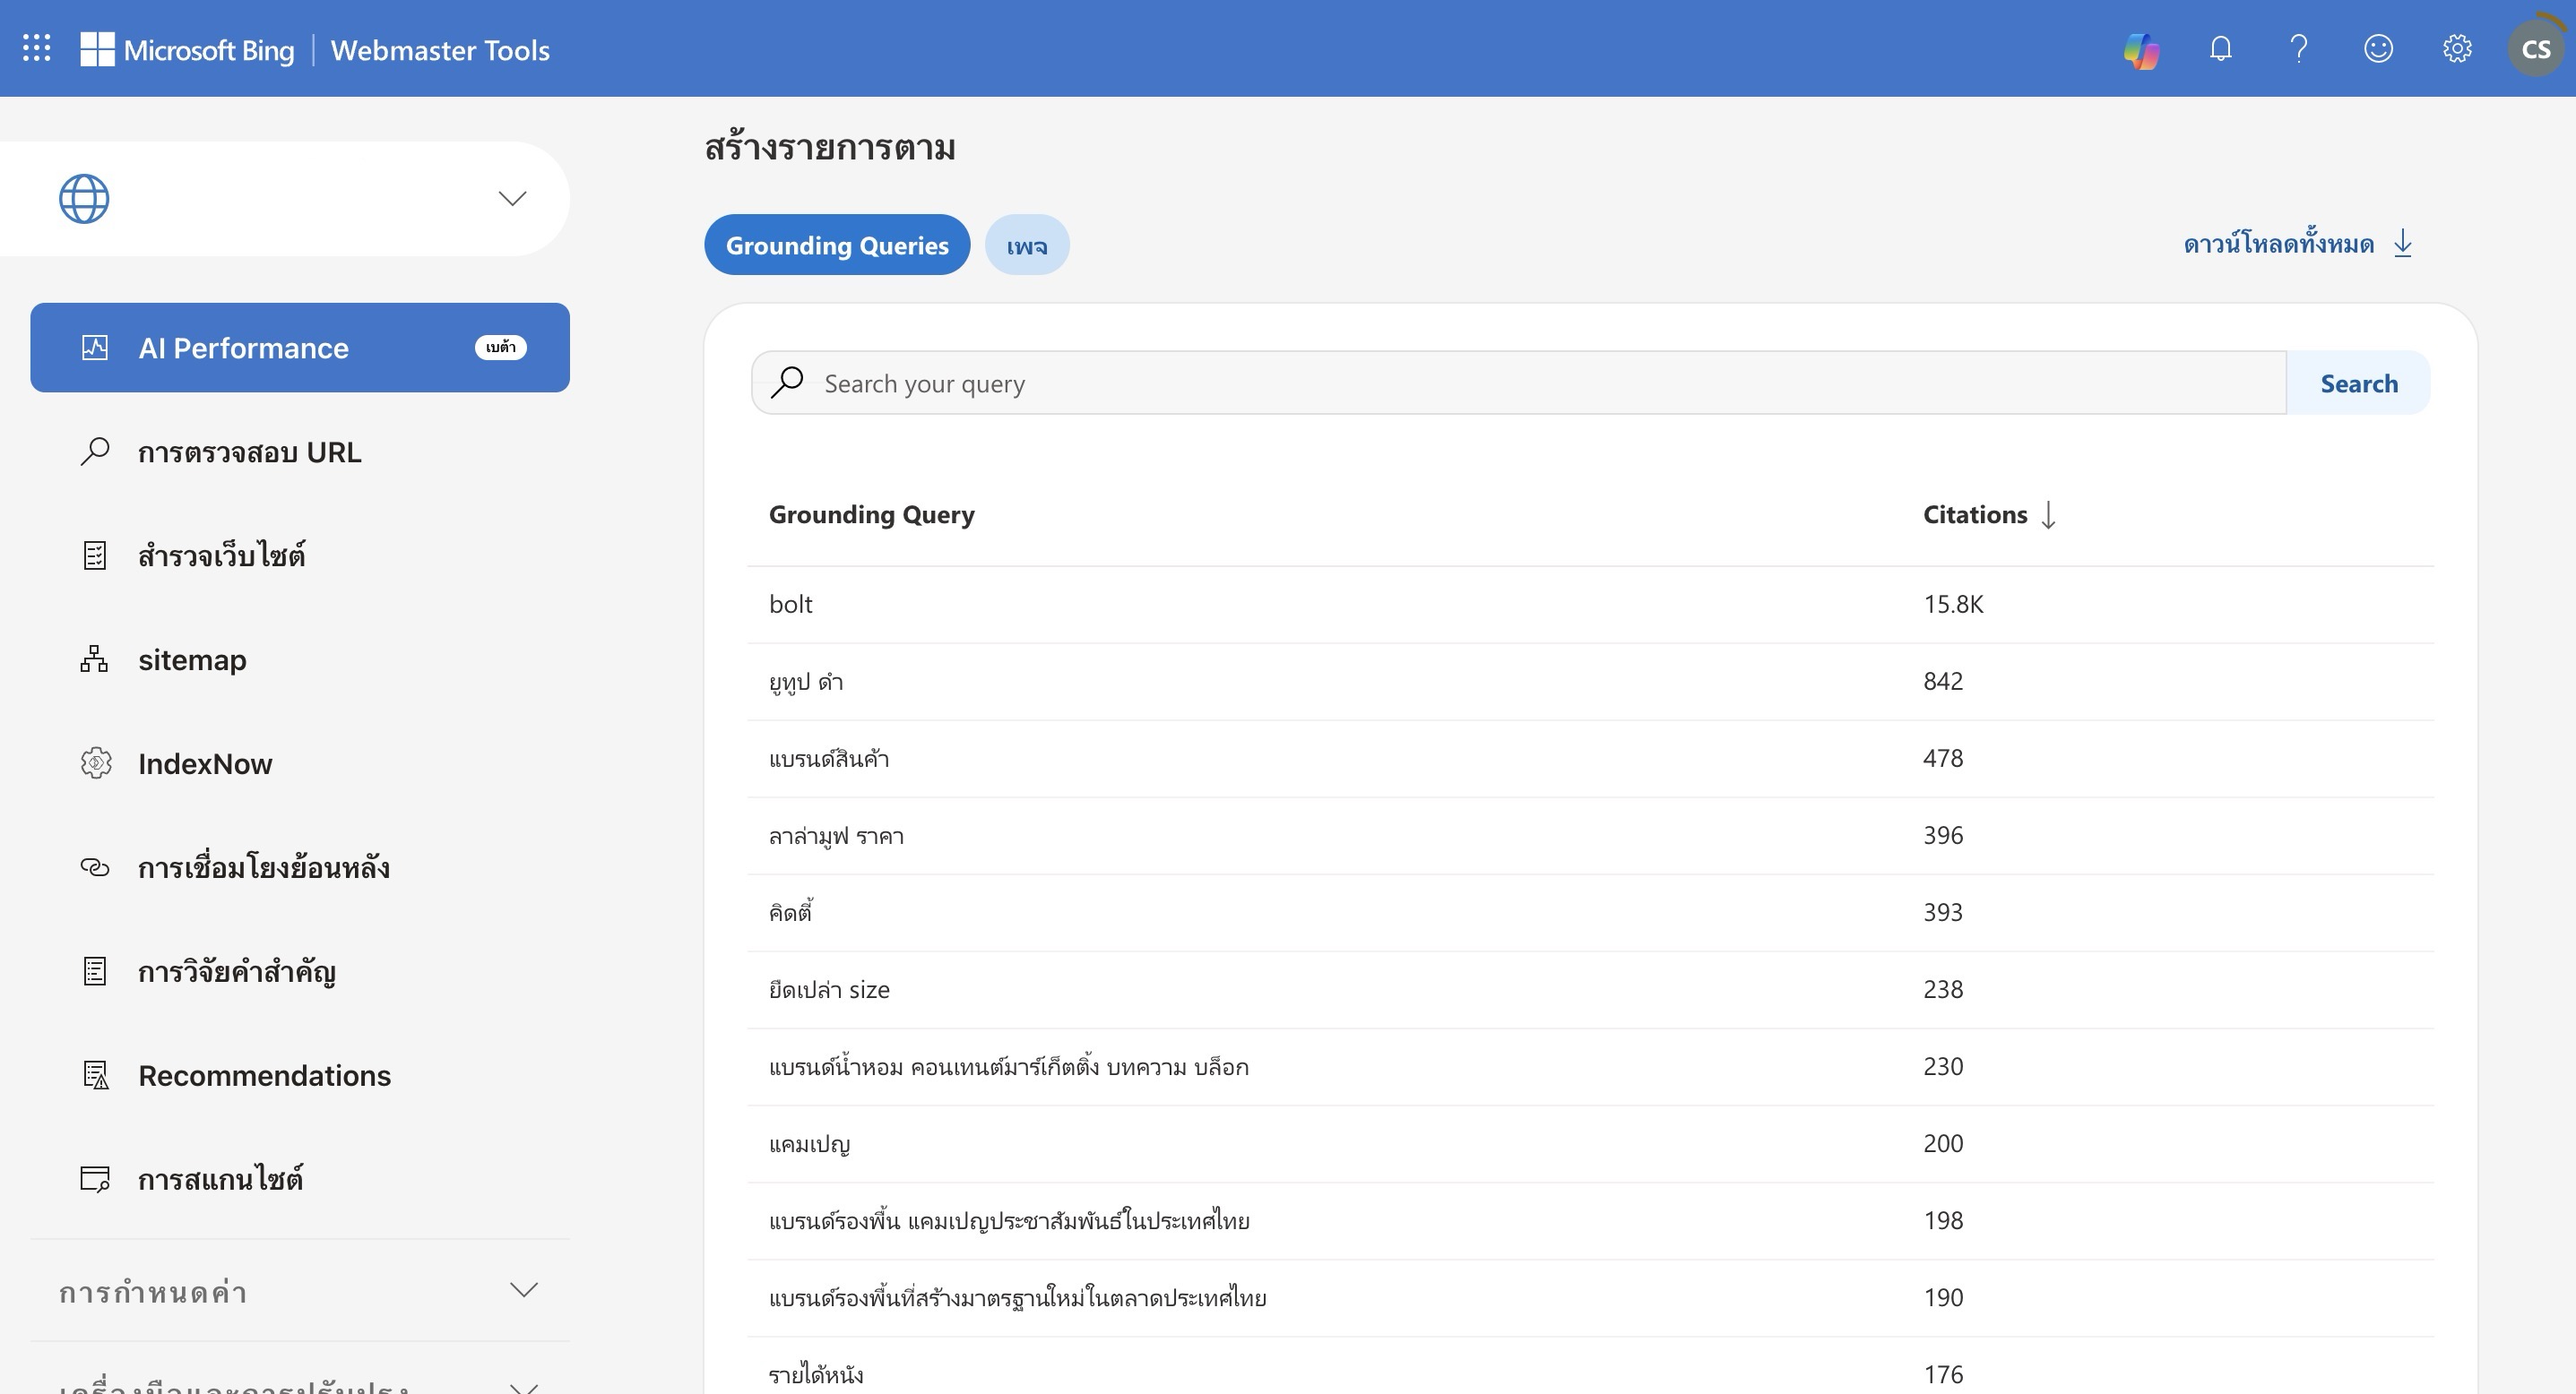Select the Grounding Queries tab
2576x1394 pixels.
coord(836,245)
